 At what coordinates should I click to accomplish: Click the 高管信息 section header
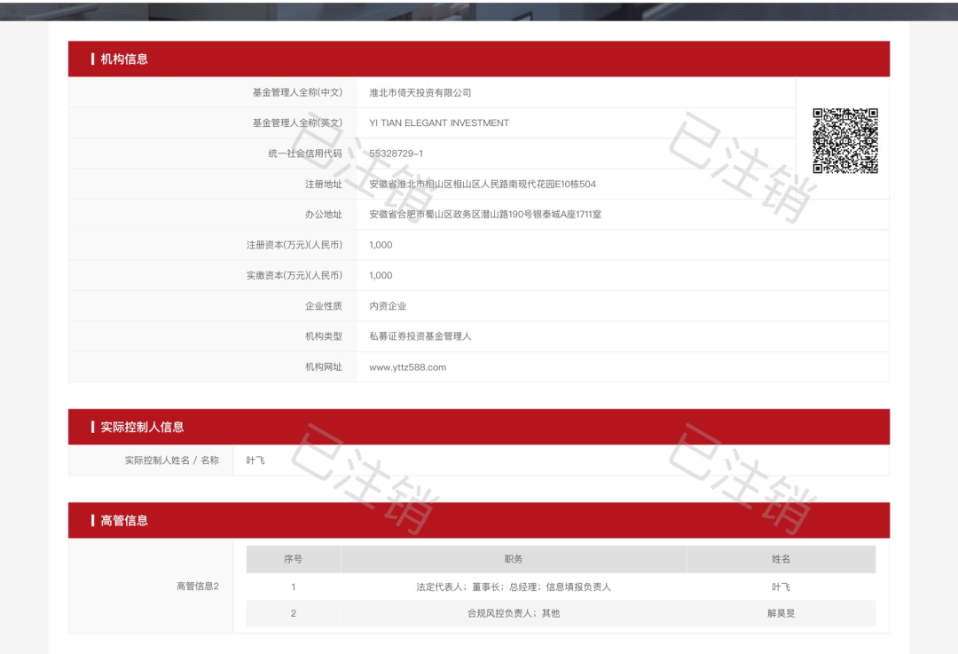124,521
